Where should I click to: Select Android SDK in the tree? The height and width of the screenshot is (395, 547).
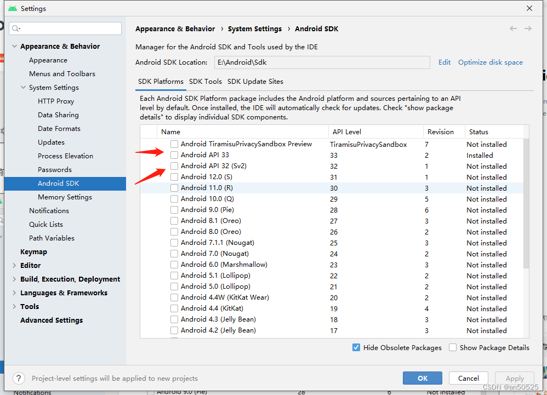65,184
